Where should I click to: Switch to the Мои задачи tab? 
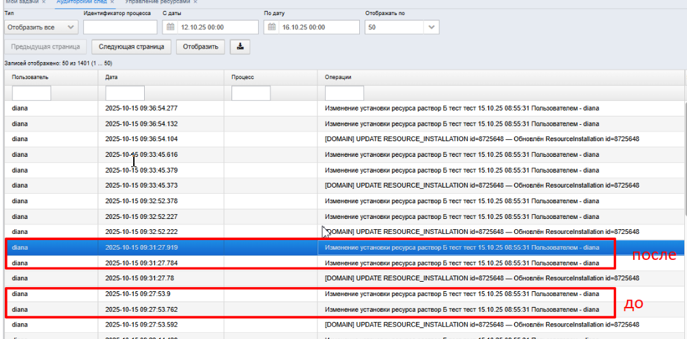coord(22,2)
